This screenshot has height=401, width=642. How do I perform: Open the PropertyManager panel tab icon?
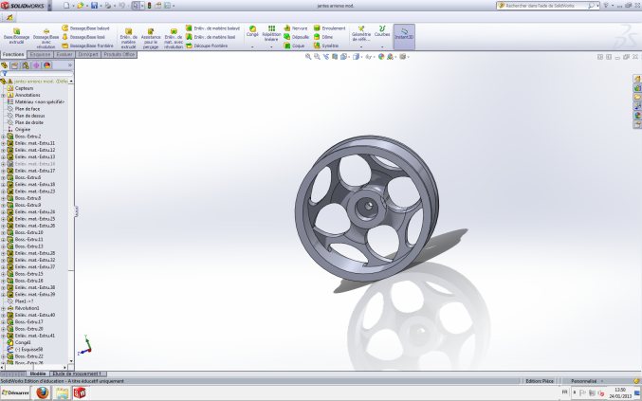pyautogui.click(x=15, y=65)
